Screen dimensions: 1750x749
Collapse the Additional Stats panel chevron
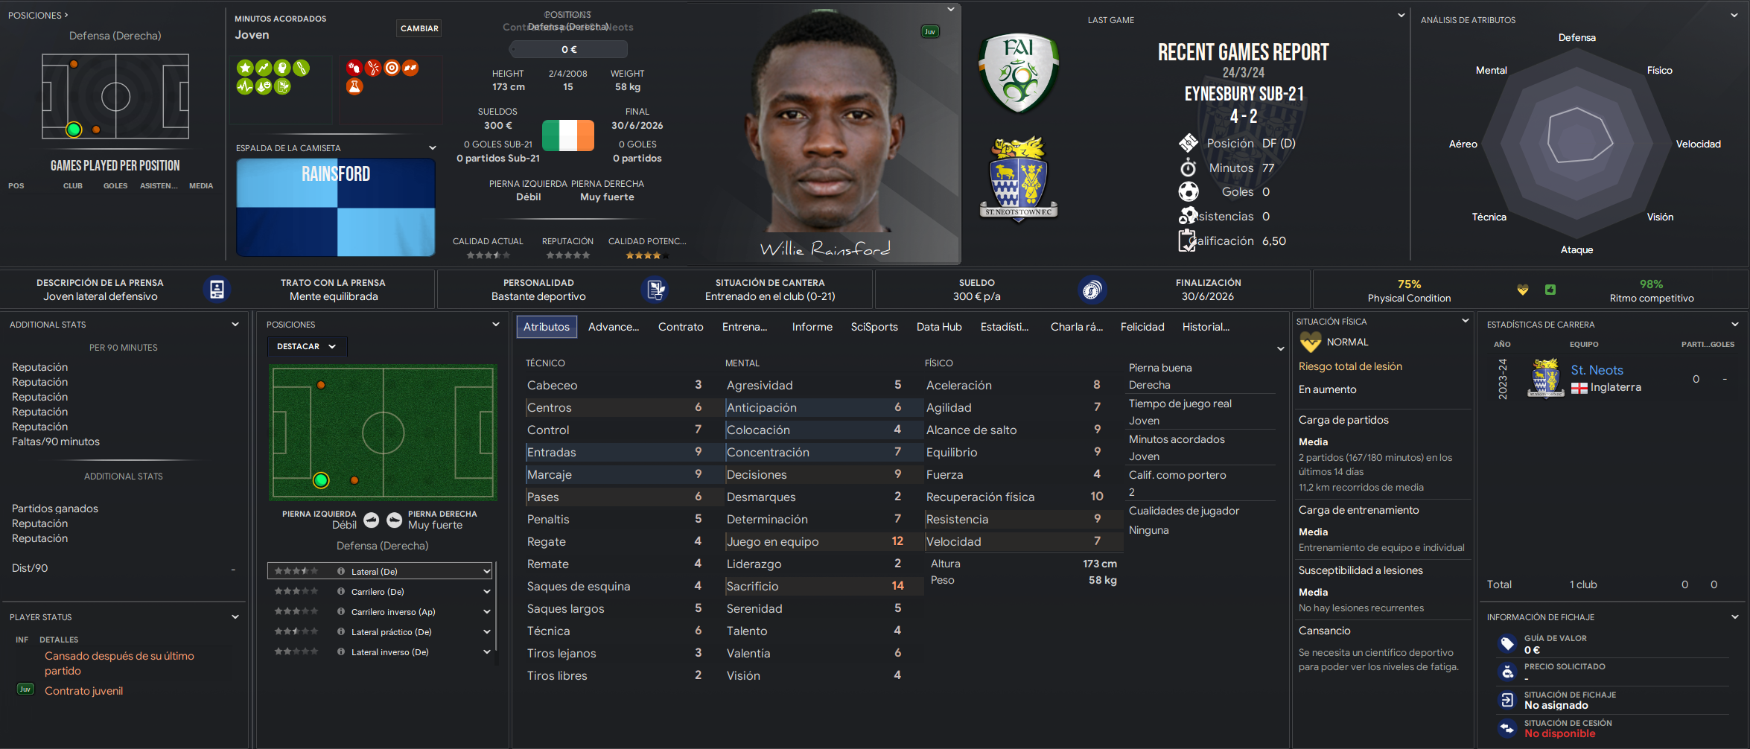click(x=235, y=325)
